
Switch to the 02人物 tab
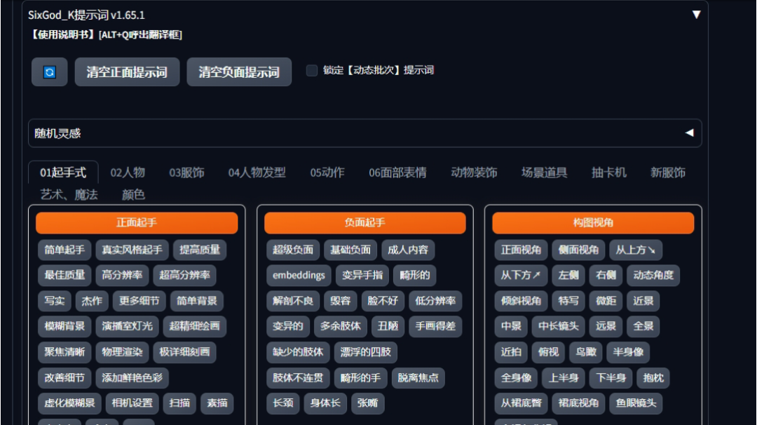point(128,173)
